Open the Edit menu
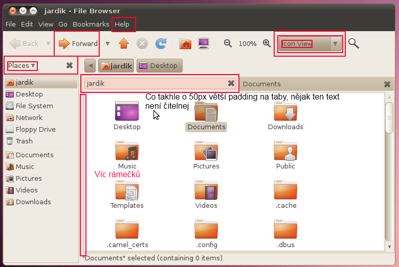The width and height of the screenshot is (399, 267). (x=27, y=24)
